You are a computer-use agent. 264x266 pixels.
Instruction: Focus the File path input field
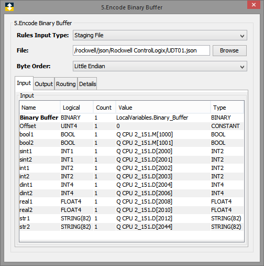[141, 50]
